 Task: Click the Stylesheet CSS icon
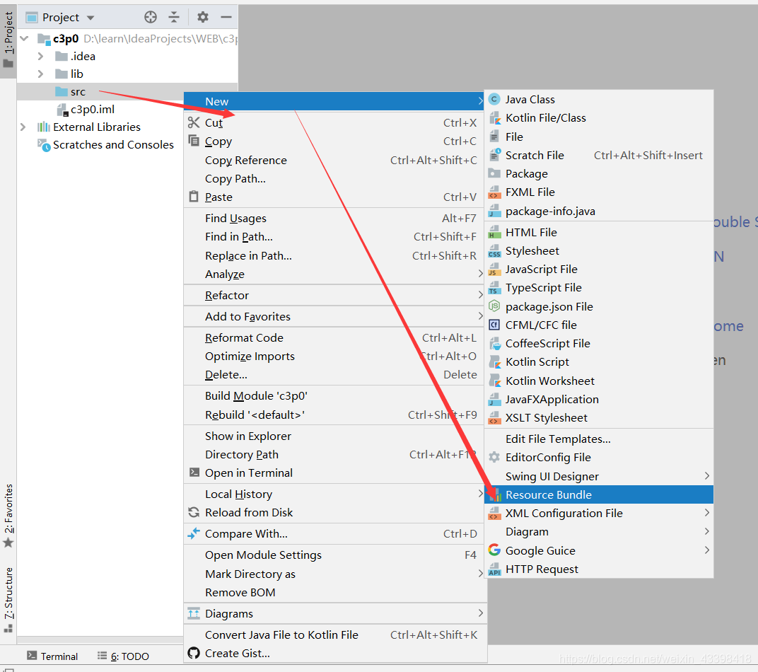click(x=494, y=251)
